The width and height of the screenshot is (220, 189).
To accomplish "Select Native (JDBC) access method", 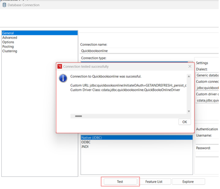I will [136, 138].
